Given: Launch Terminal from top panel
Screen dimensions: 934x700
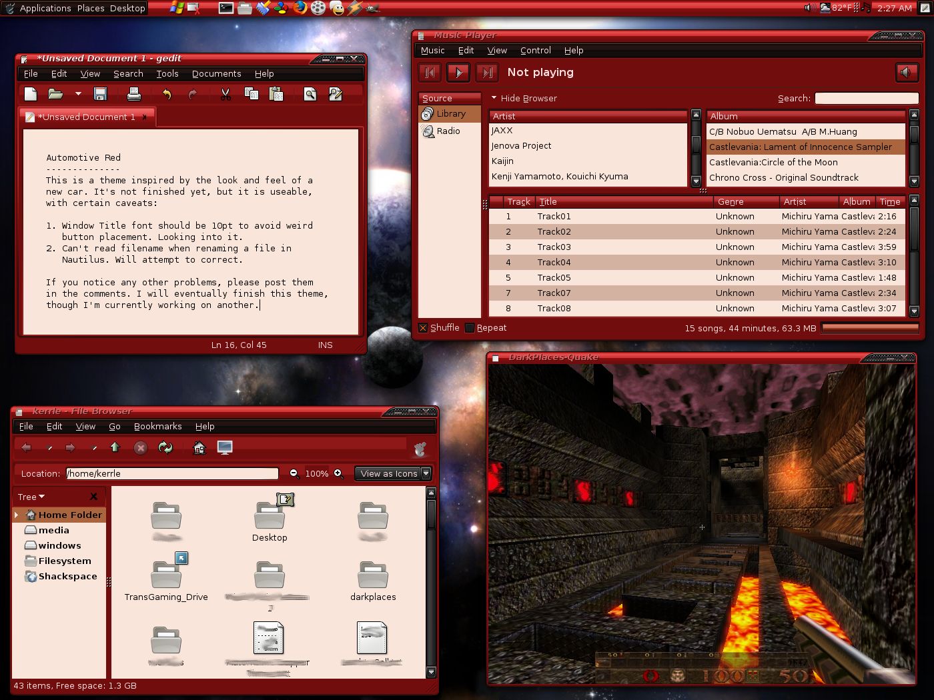Looking at the screenshot, I should click(226, 8).
